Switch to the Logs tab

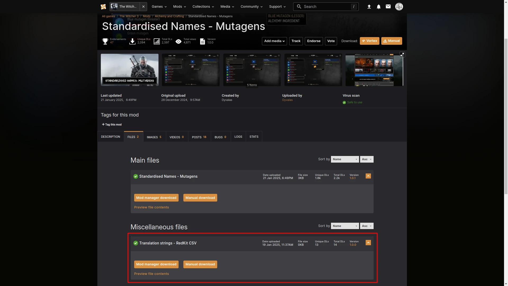pos(238,137)
